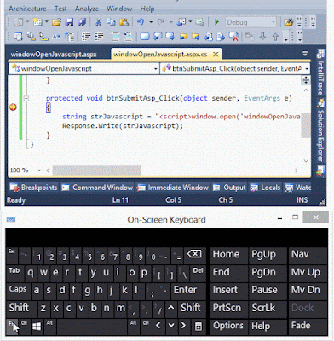334x341 pixels.
Task: Click the horizontal scroll right arrow
Action: [x=297, y=170]
